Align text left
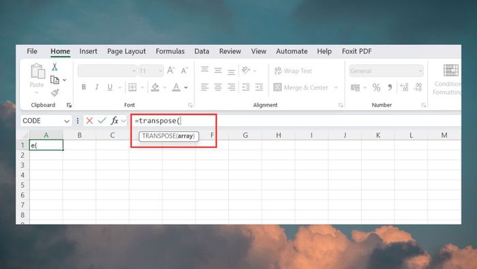This screenshot has height=269, width=477. click(204, 87)
